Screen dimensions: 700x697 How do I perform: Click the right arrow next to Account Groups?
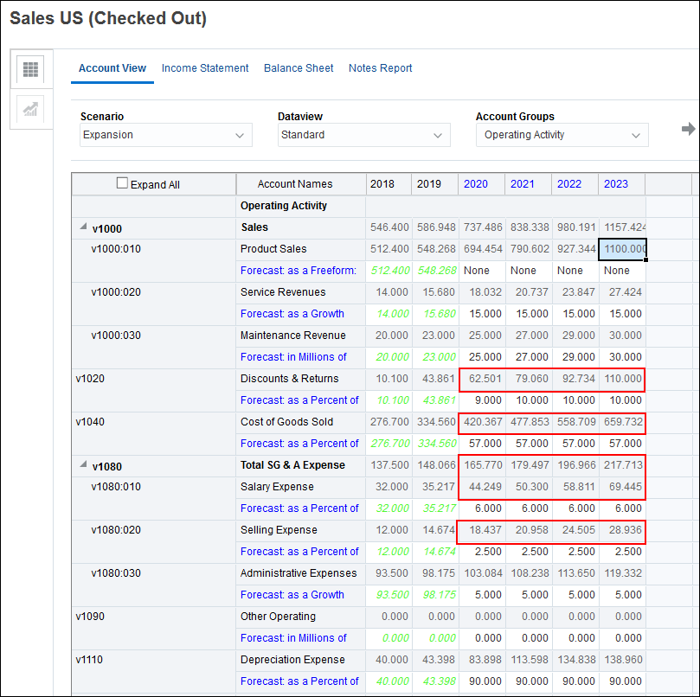tap(689, 129)
